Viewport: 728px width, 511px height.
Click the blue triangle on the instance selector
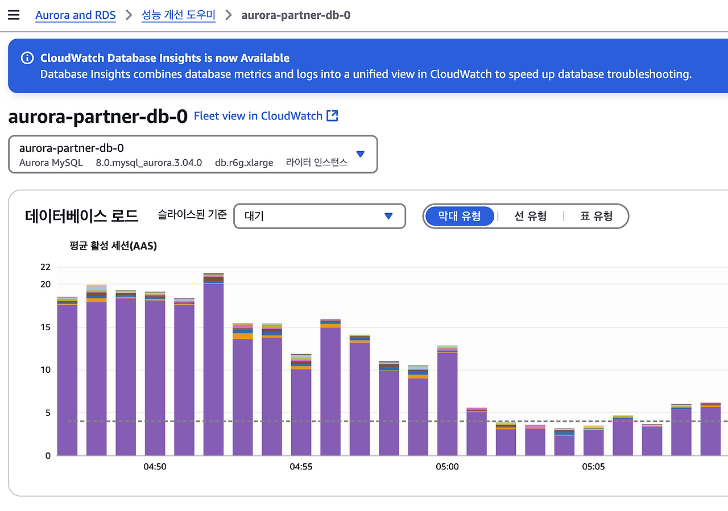(x=360, y=153)
